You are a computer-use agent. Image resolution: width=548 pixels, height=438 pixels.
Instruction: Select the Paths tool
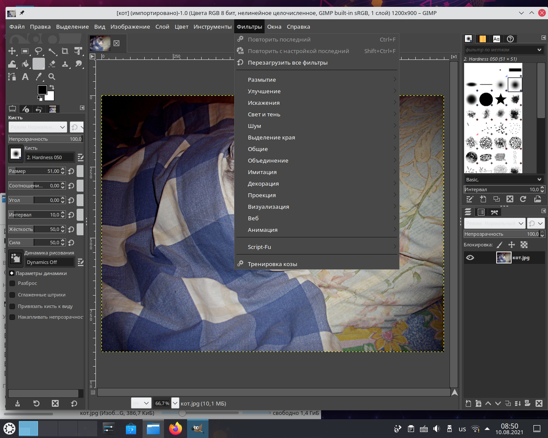point(12,77)
